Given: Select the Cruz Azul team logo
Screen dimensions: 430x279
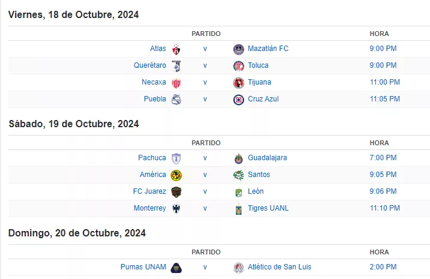Looking at the screenshot, I should [238, 100].
